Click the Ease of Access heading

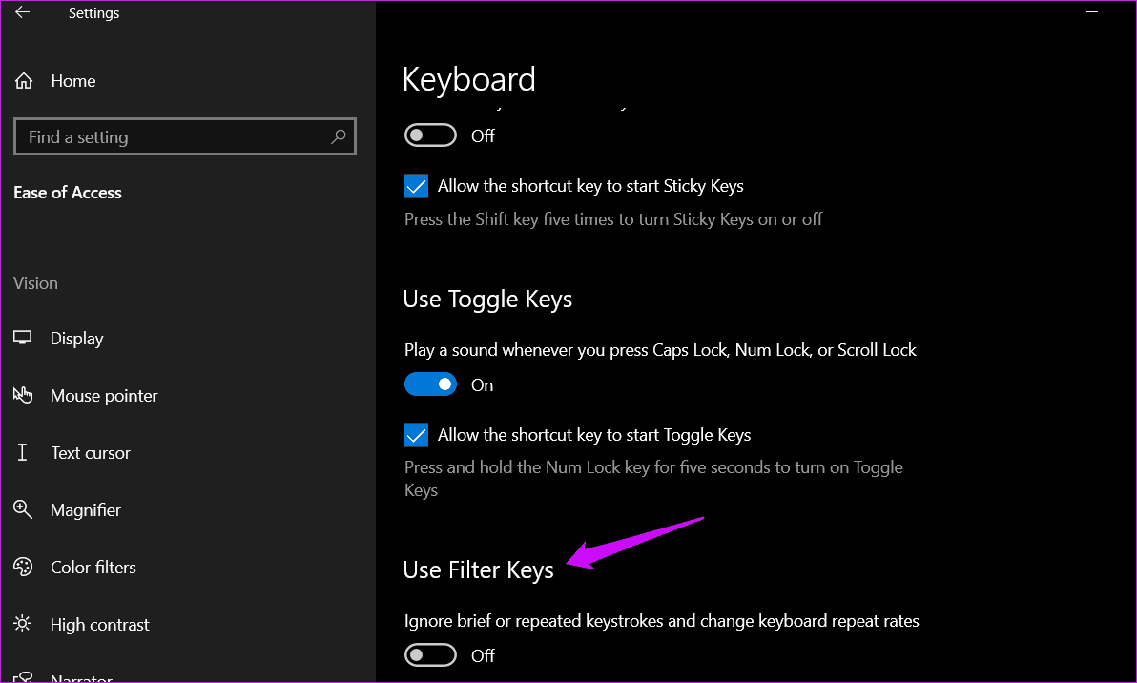point(68,193)
